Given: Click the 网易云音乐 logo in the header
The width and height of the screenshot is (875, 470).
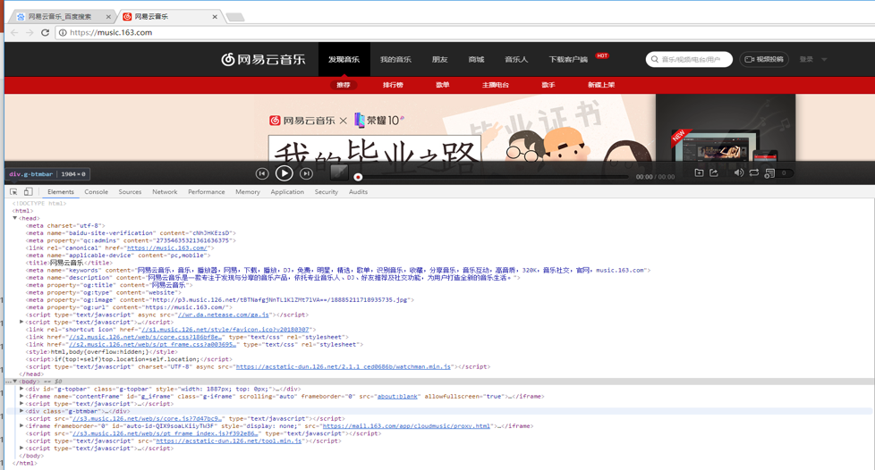Looking at the screenshot, I should (263, 59).
